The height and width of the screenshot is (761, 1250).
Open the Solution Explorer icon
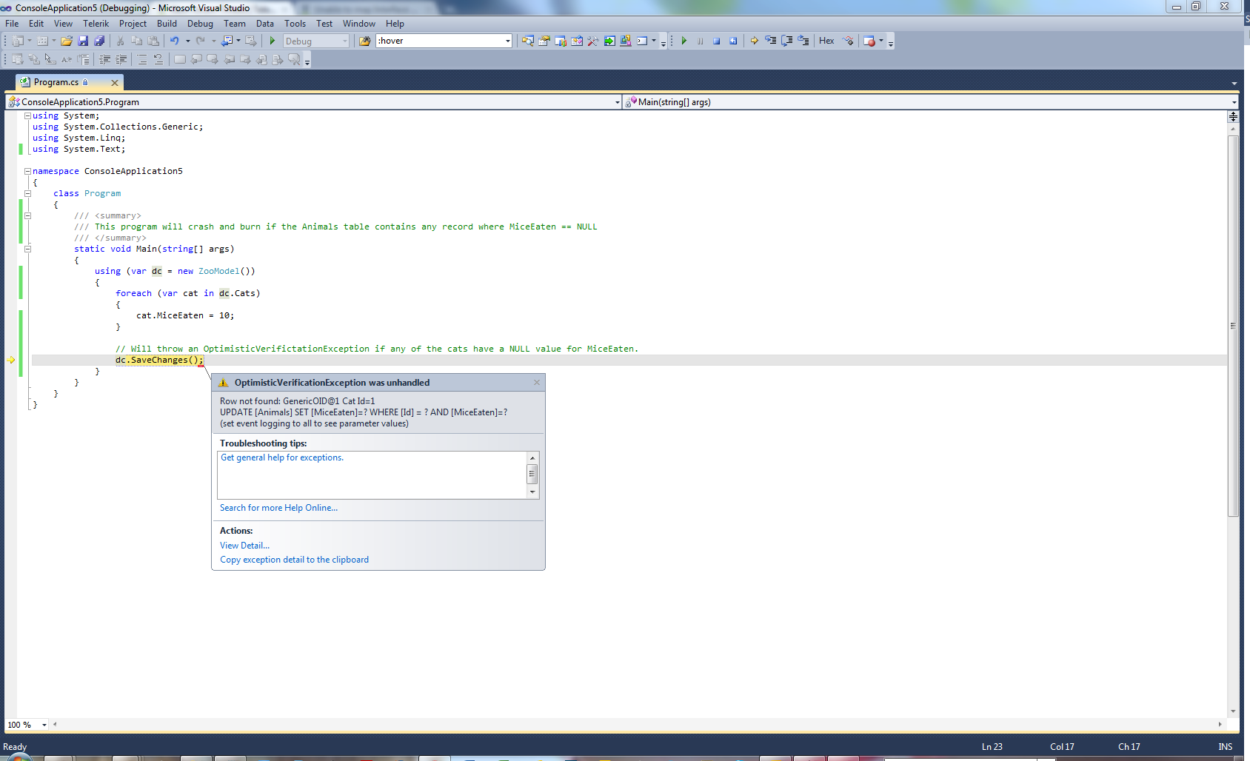[527, 41]
